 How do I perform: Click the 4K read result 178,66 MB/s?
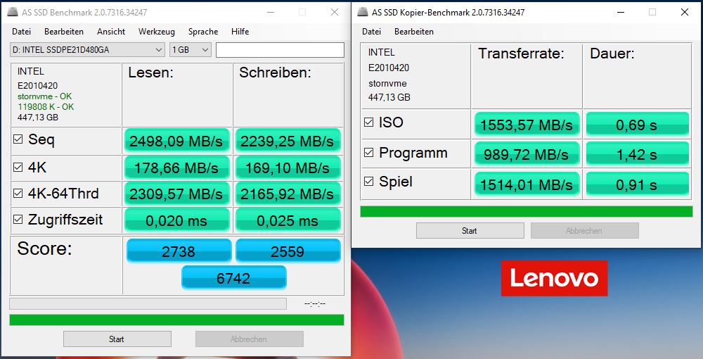(x=176, y=168)
